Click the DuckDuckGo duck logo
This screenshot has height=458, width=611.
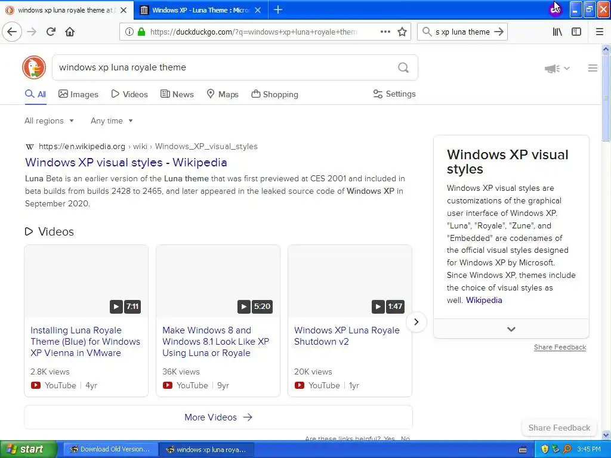click(x=34, y=67)
